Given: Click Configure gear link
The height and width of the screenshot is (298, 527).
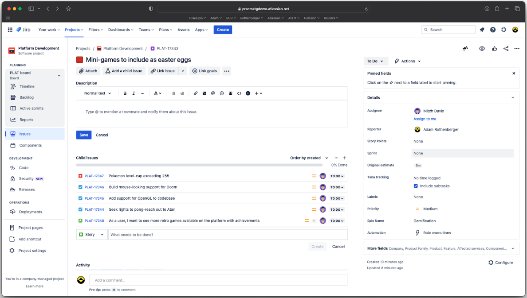Looking at the screenshot, I should [500, 263].
